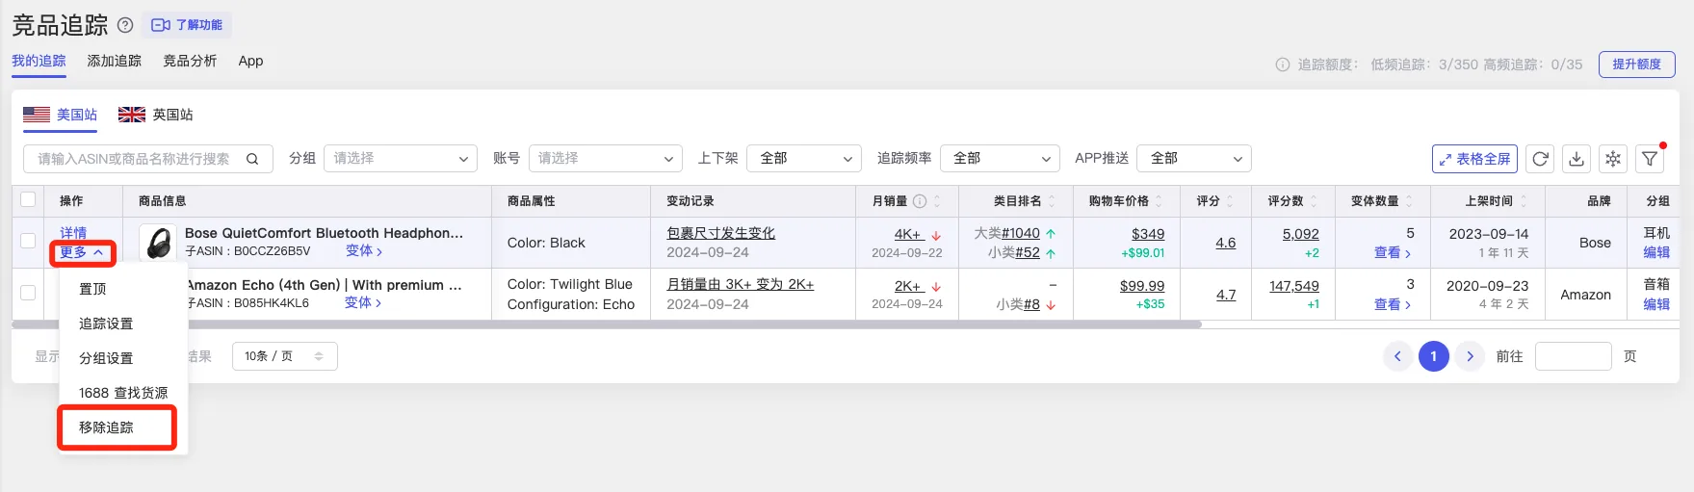Go to the next page arrow
This screenshot has width=1694, height=492.
click(1470, 356)
